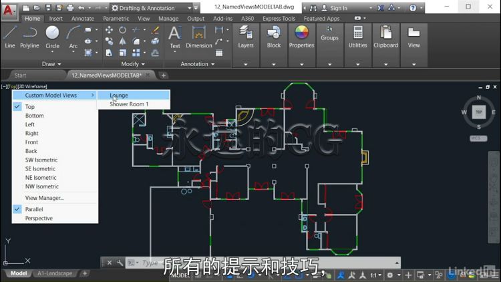Switch to the Start file tab
Viewport: 501px width, 282px height.
[20, 76]
